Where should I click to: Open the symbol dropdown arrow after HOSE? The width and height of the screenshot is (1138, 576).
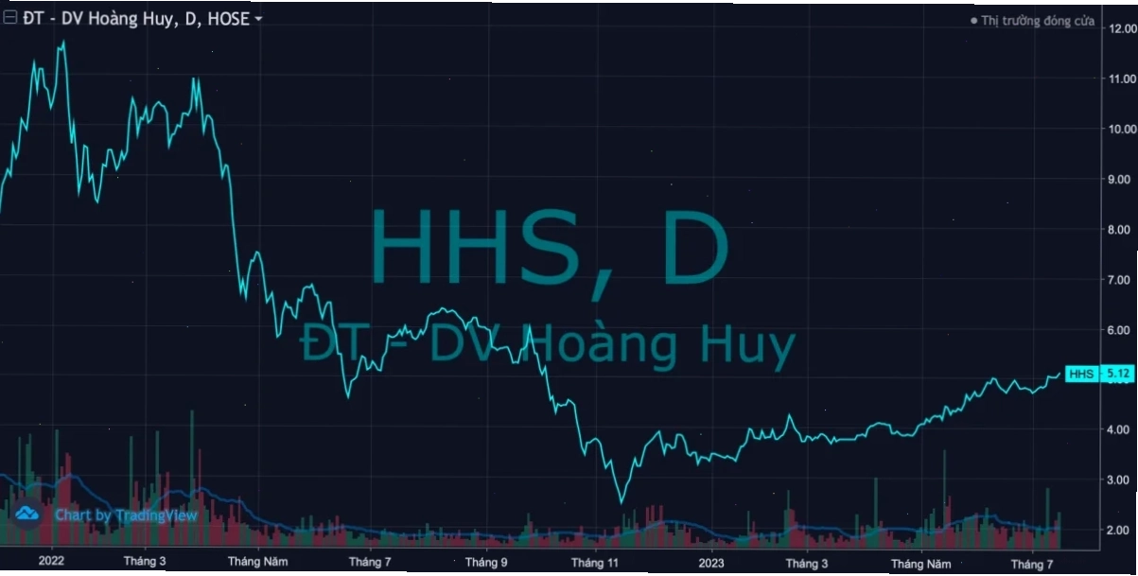click(259, 19)
